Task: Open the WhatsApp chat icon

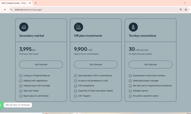Action: pyautogui.click(x=1, y=105)
